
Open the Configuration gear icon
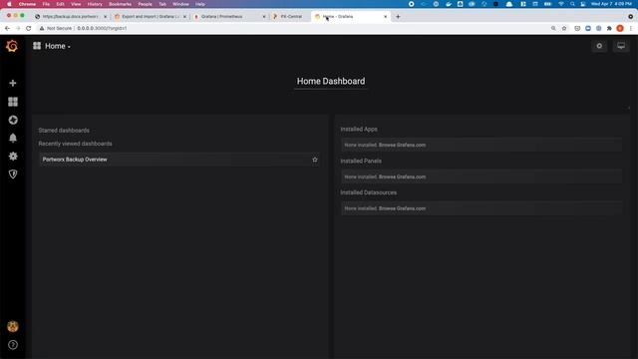click(13, 156)
